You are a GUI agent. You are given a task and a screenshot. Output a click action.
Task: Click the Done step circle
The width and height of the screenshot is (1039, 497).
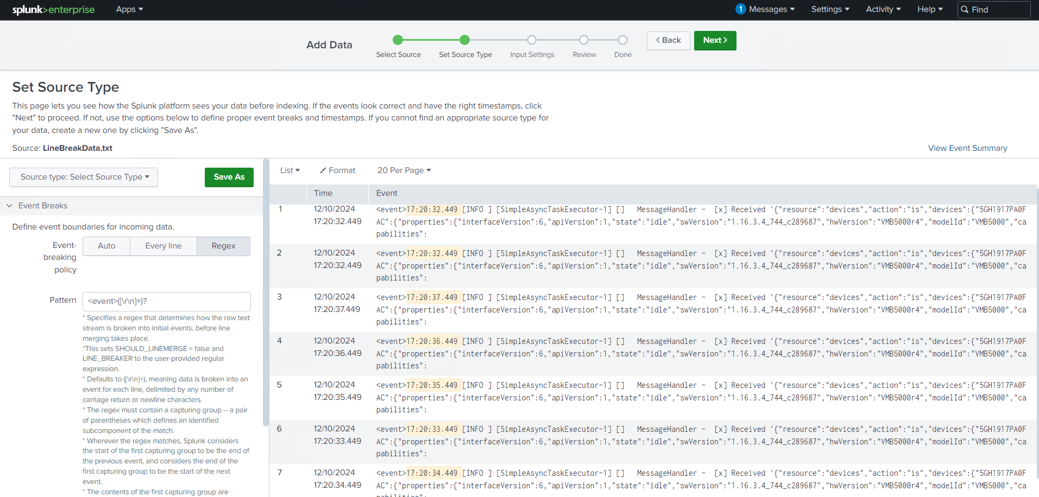pos(622,40)
